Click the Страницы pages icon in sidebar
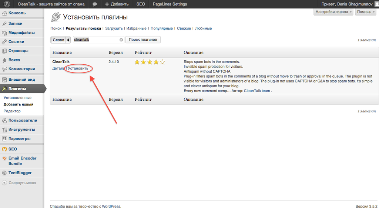Viewport: 379px width, 208px height. (4, 51)
